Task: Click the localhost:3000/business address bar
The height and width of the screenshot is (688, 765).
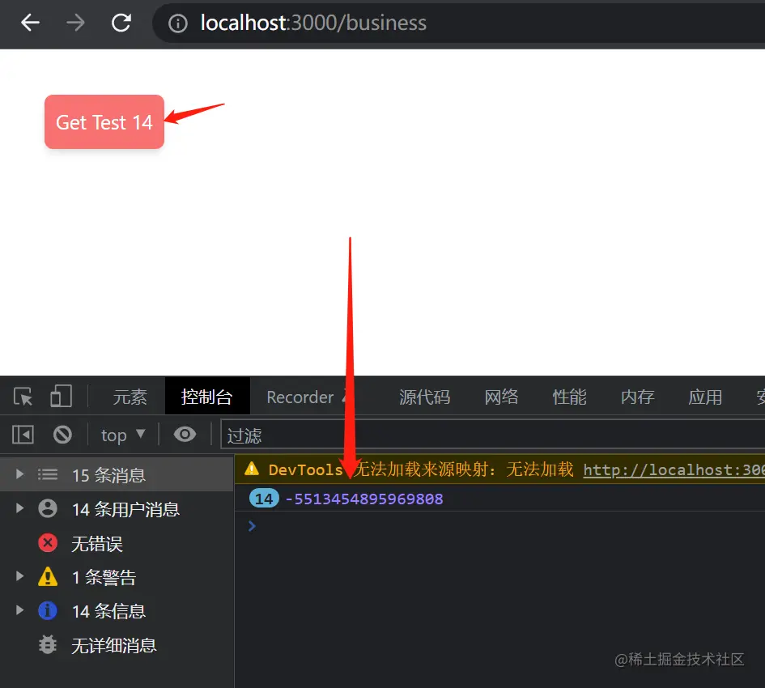Action: [x=459, y=23]
